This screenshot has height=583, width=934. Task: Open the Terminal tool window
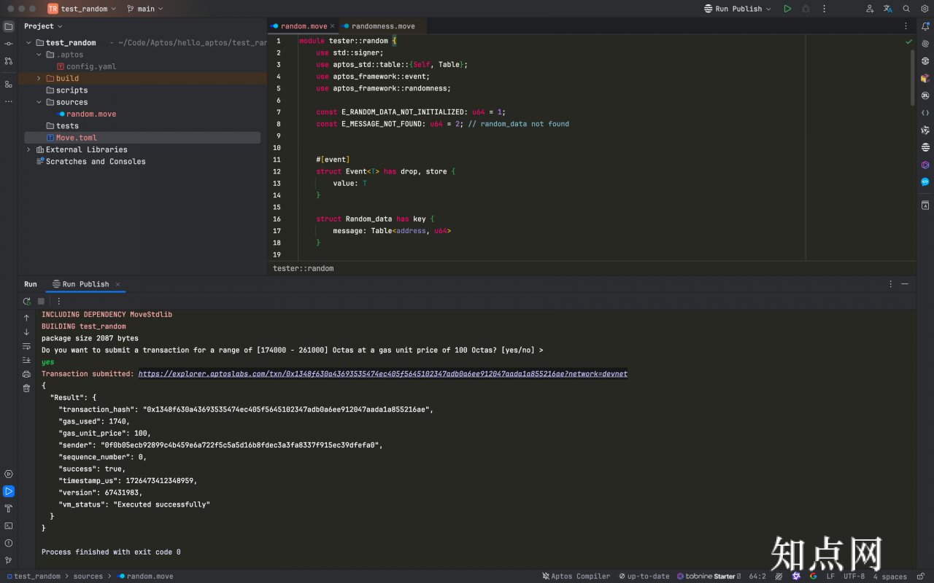click(9, 525)
